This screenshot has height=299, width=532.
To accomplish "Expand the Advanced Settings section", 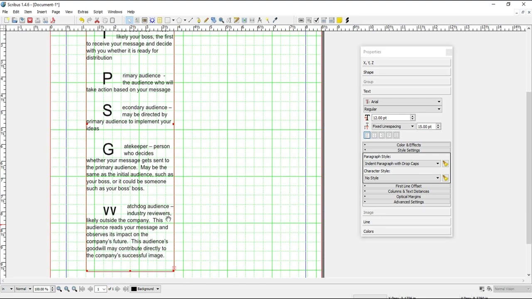I will coord(406,202).
